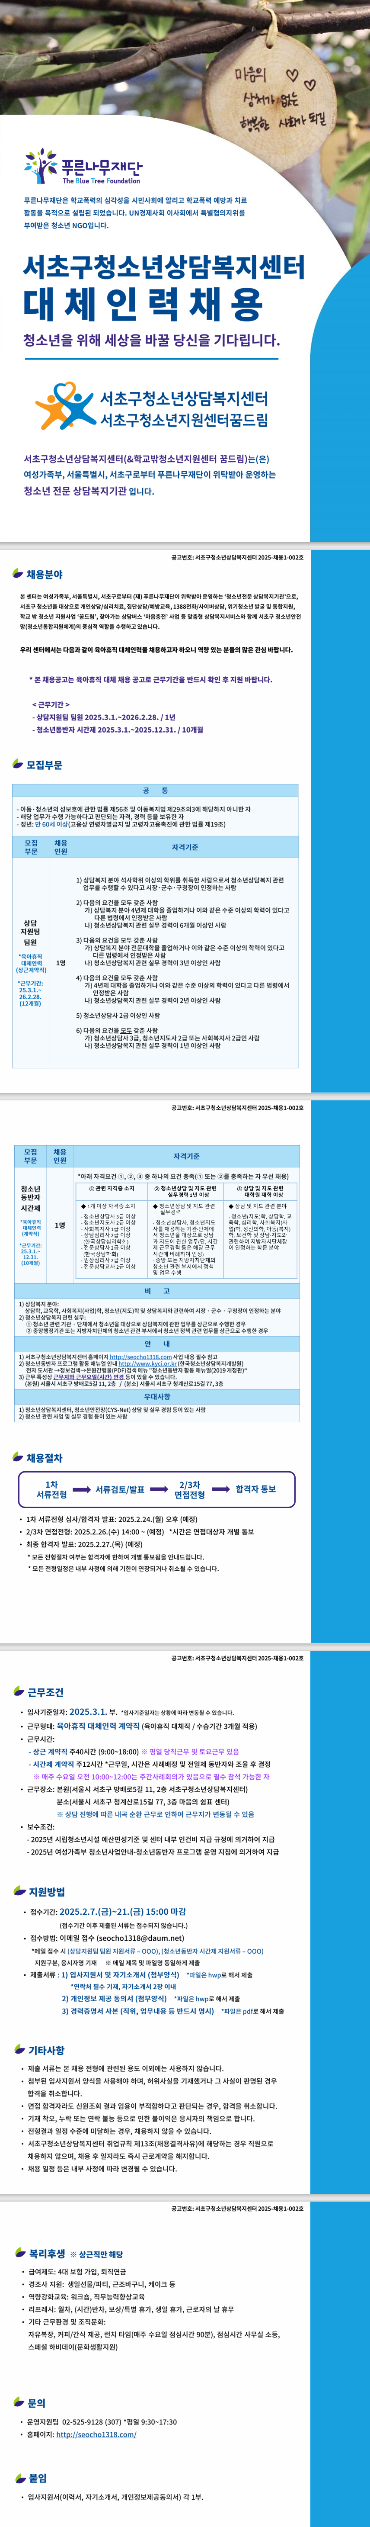Click the 지원방법 section heading
Screen dimensions: 370x2527
47,1891
